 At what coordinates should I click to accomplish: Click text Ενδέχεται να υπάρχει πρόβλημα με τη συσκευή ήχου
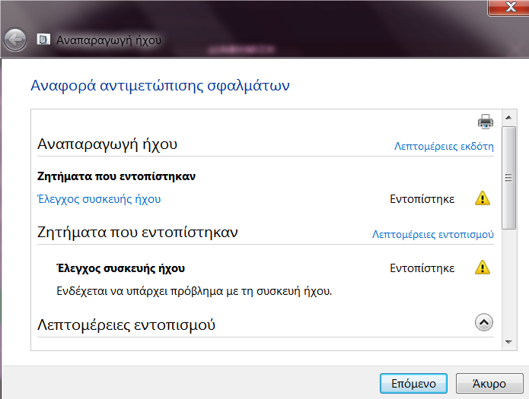[x=194, y=291]
